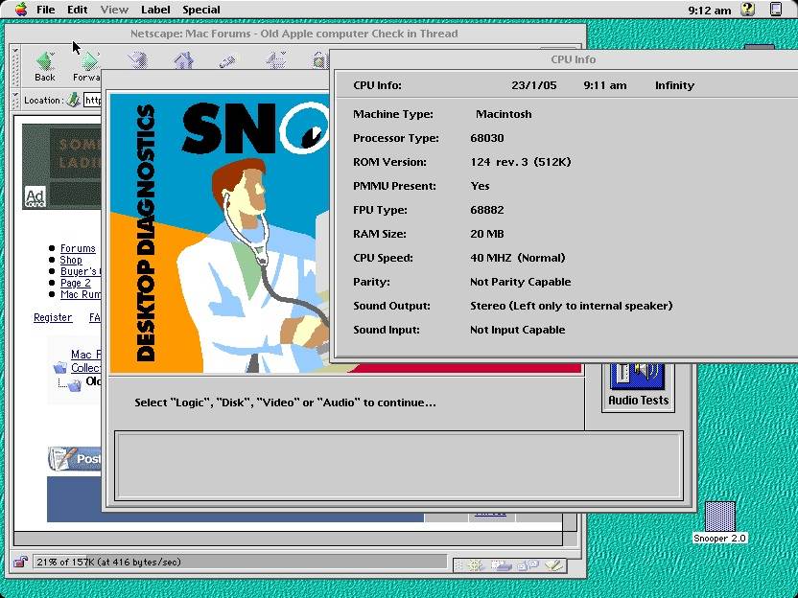Click the ROM Version value 124 rev. 3
Viewport: 798px width, 598px height.
pyautogui.click(x=520, y=162)
